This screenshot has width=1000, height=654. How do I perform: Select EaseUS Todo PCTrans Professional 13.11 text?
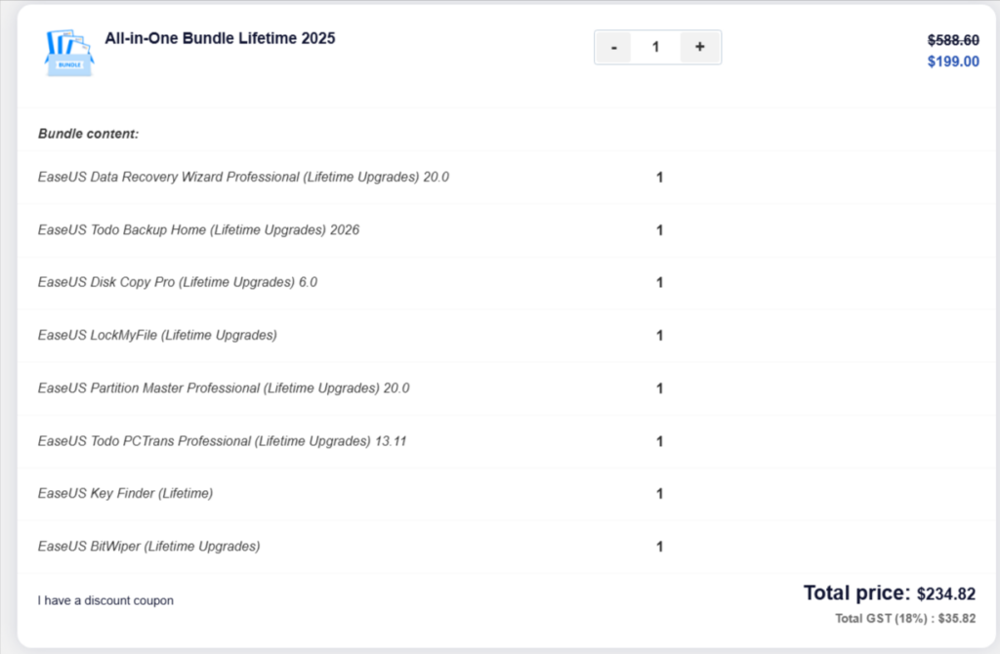[x=222, y=441]
